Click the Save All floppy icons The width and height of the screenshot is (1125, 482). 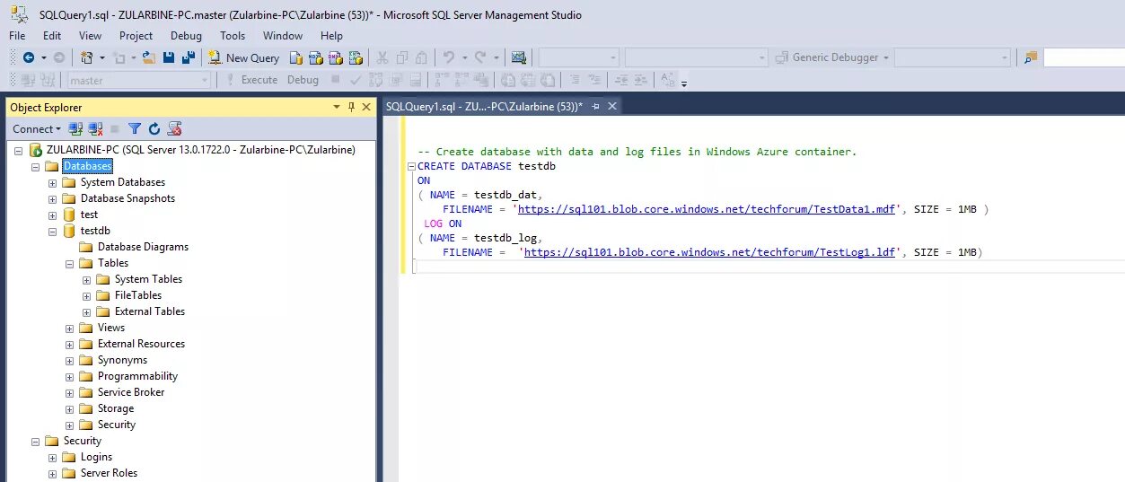189,57
